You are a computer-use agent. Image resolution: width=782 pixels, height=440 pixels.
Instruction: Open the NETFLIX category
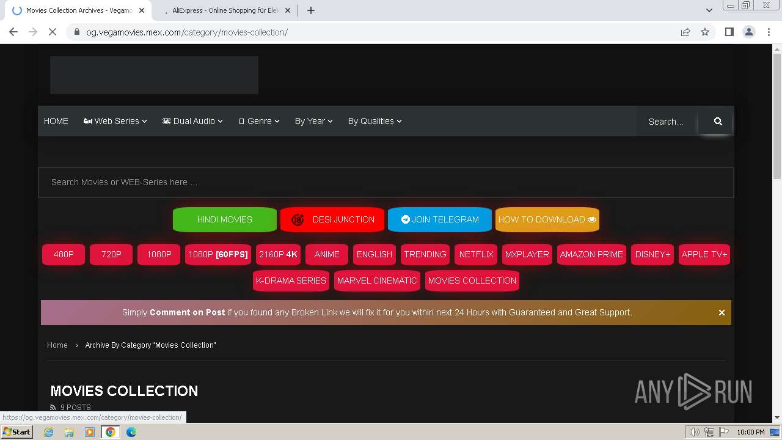476,254
